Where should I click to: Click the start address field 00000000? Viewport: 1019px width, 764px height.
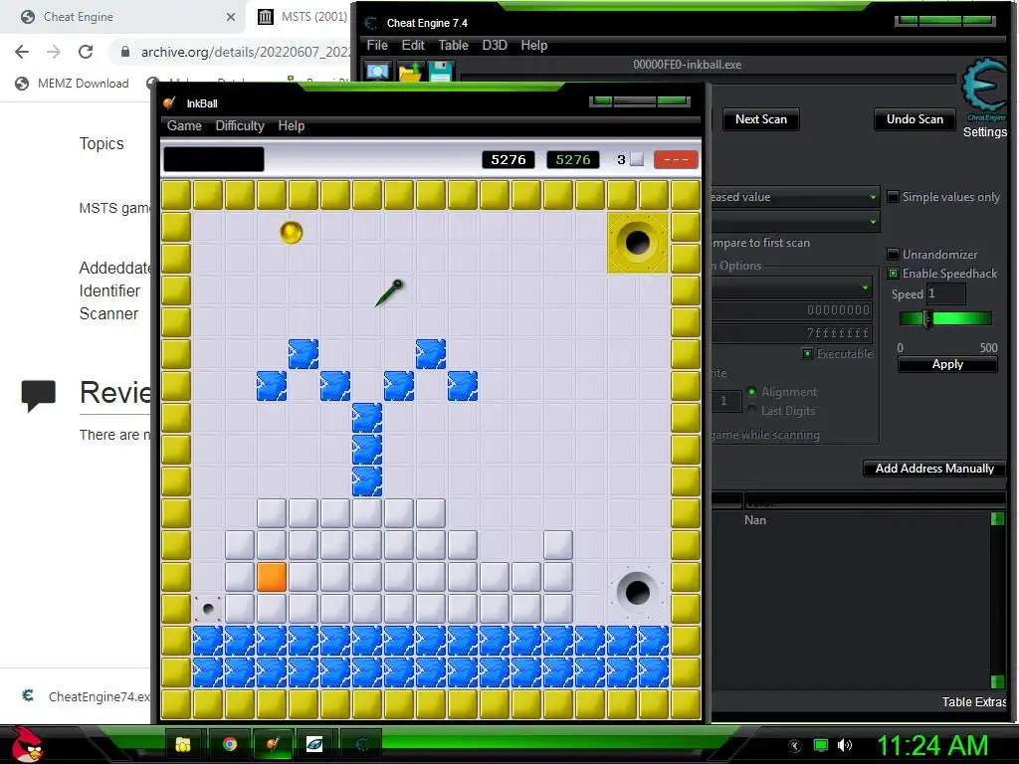click(x=791, y=310)
